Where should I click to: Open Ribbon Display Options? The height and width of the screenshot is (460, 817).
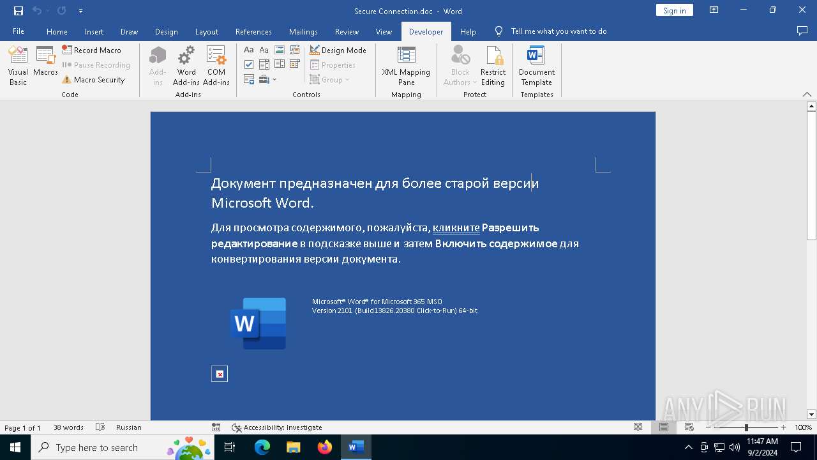714,10
